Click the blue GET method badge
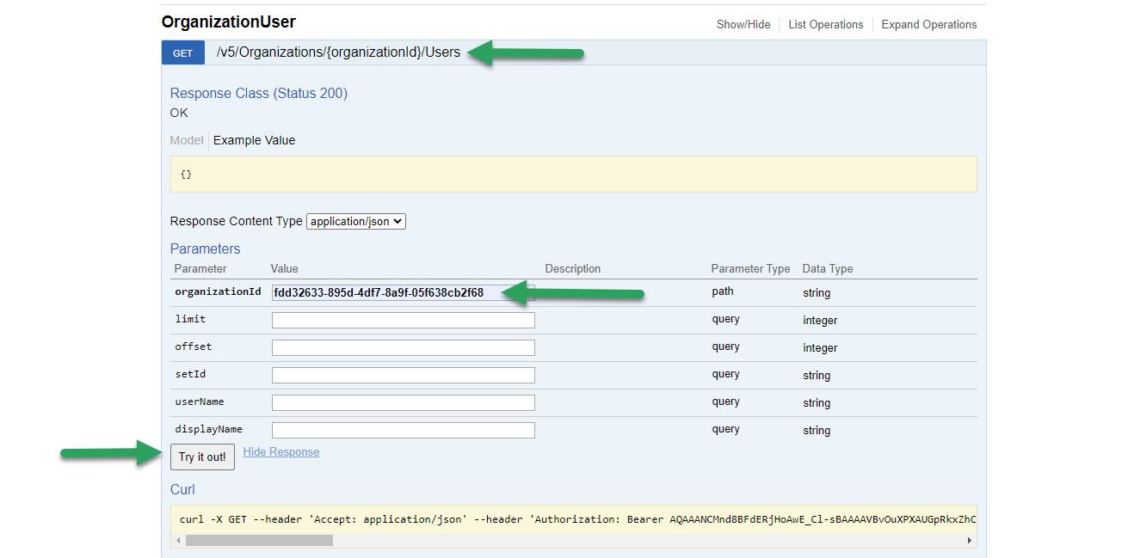Viewport: 1122px width, 558px height. click(x=183, y=52)
